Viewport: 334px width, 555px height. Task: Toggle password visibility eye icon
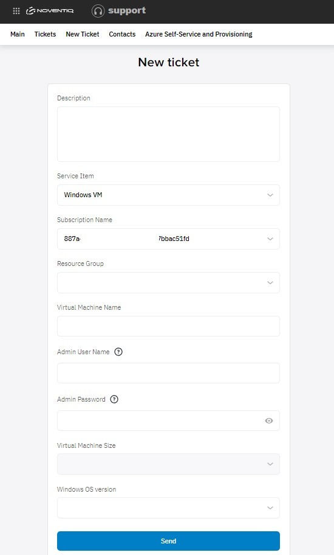click(269, 421)
